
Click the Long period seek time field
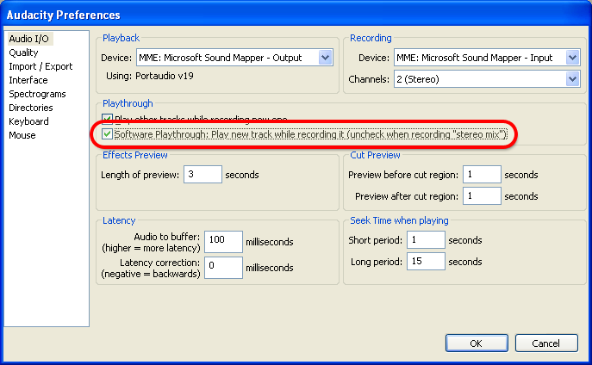point(426,261)
